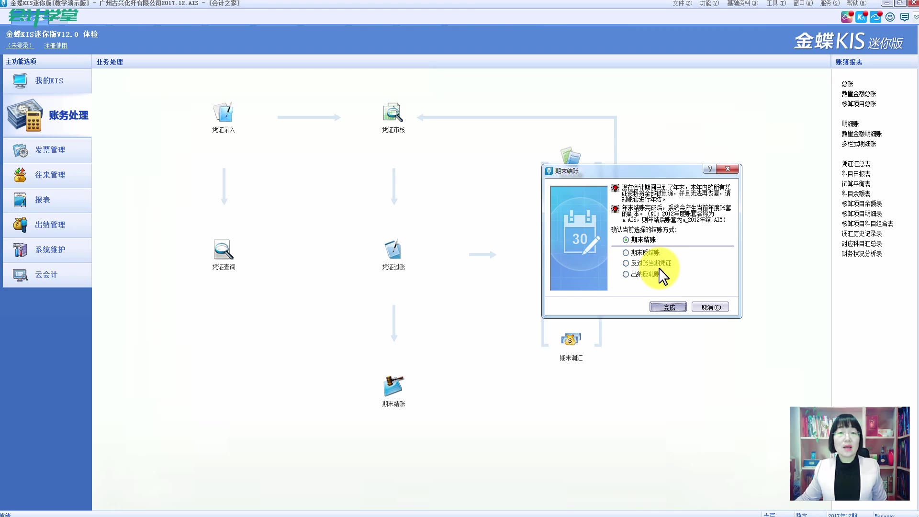Open 报表 reports module in sidebar

(47, 200)
